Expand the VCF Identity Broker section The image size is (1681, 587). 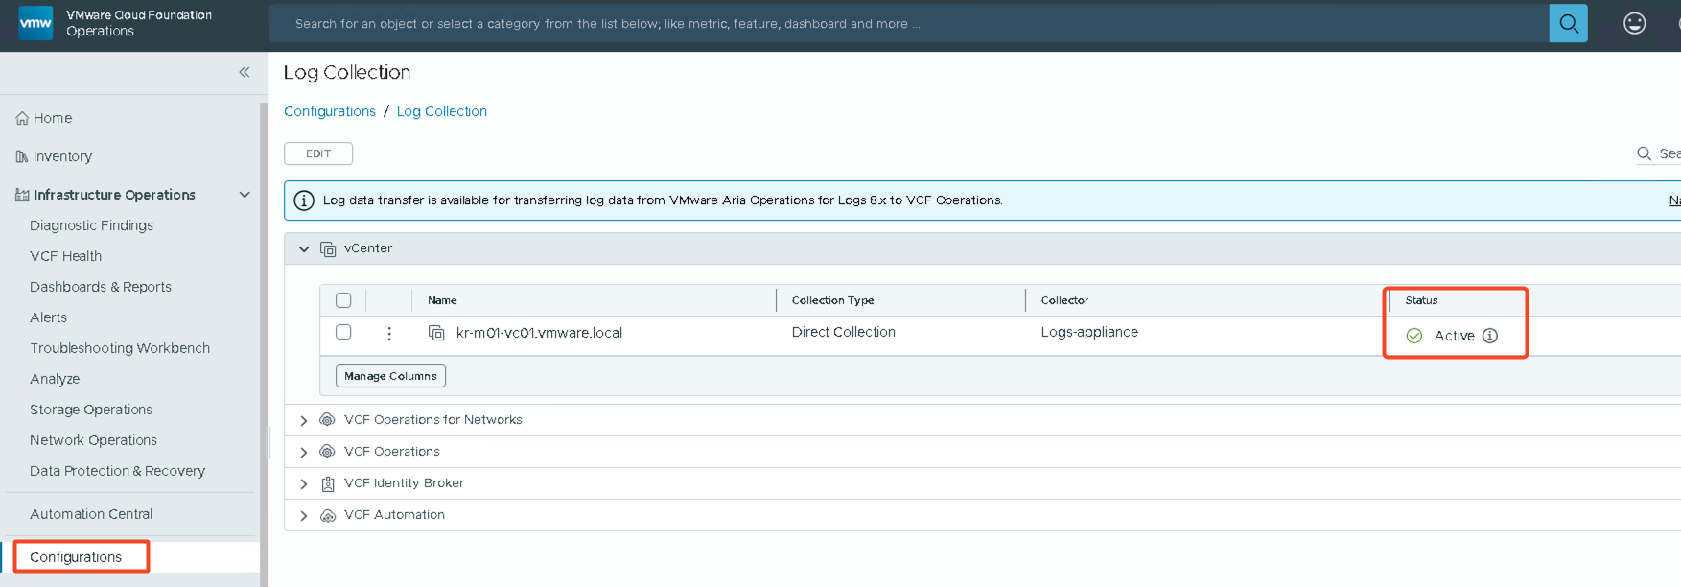pyautogui.click(x=304, y=483)
